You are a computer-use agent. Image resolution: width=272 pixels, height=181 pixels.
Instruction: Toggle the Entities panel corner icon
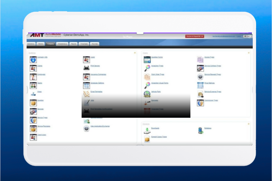point(134,53)
